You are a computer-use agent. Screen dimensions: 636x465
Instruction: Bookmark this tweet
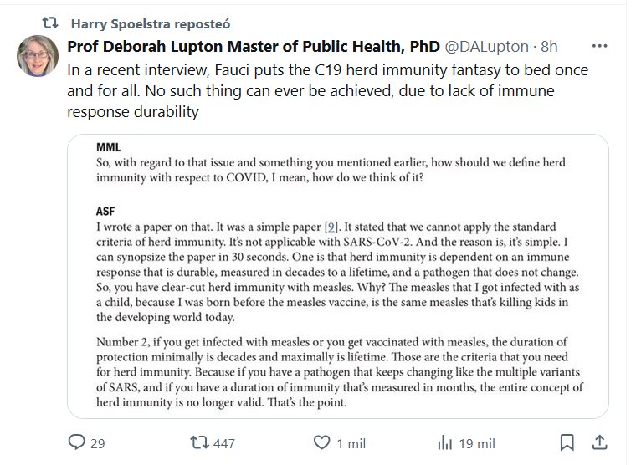point(567,442)
